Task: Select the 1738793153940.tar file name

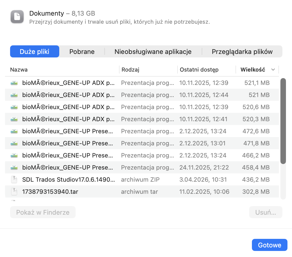Action: 50,192
